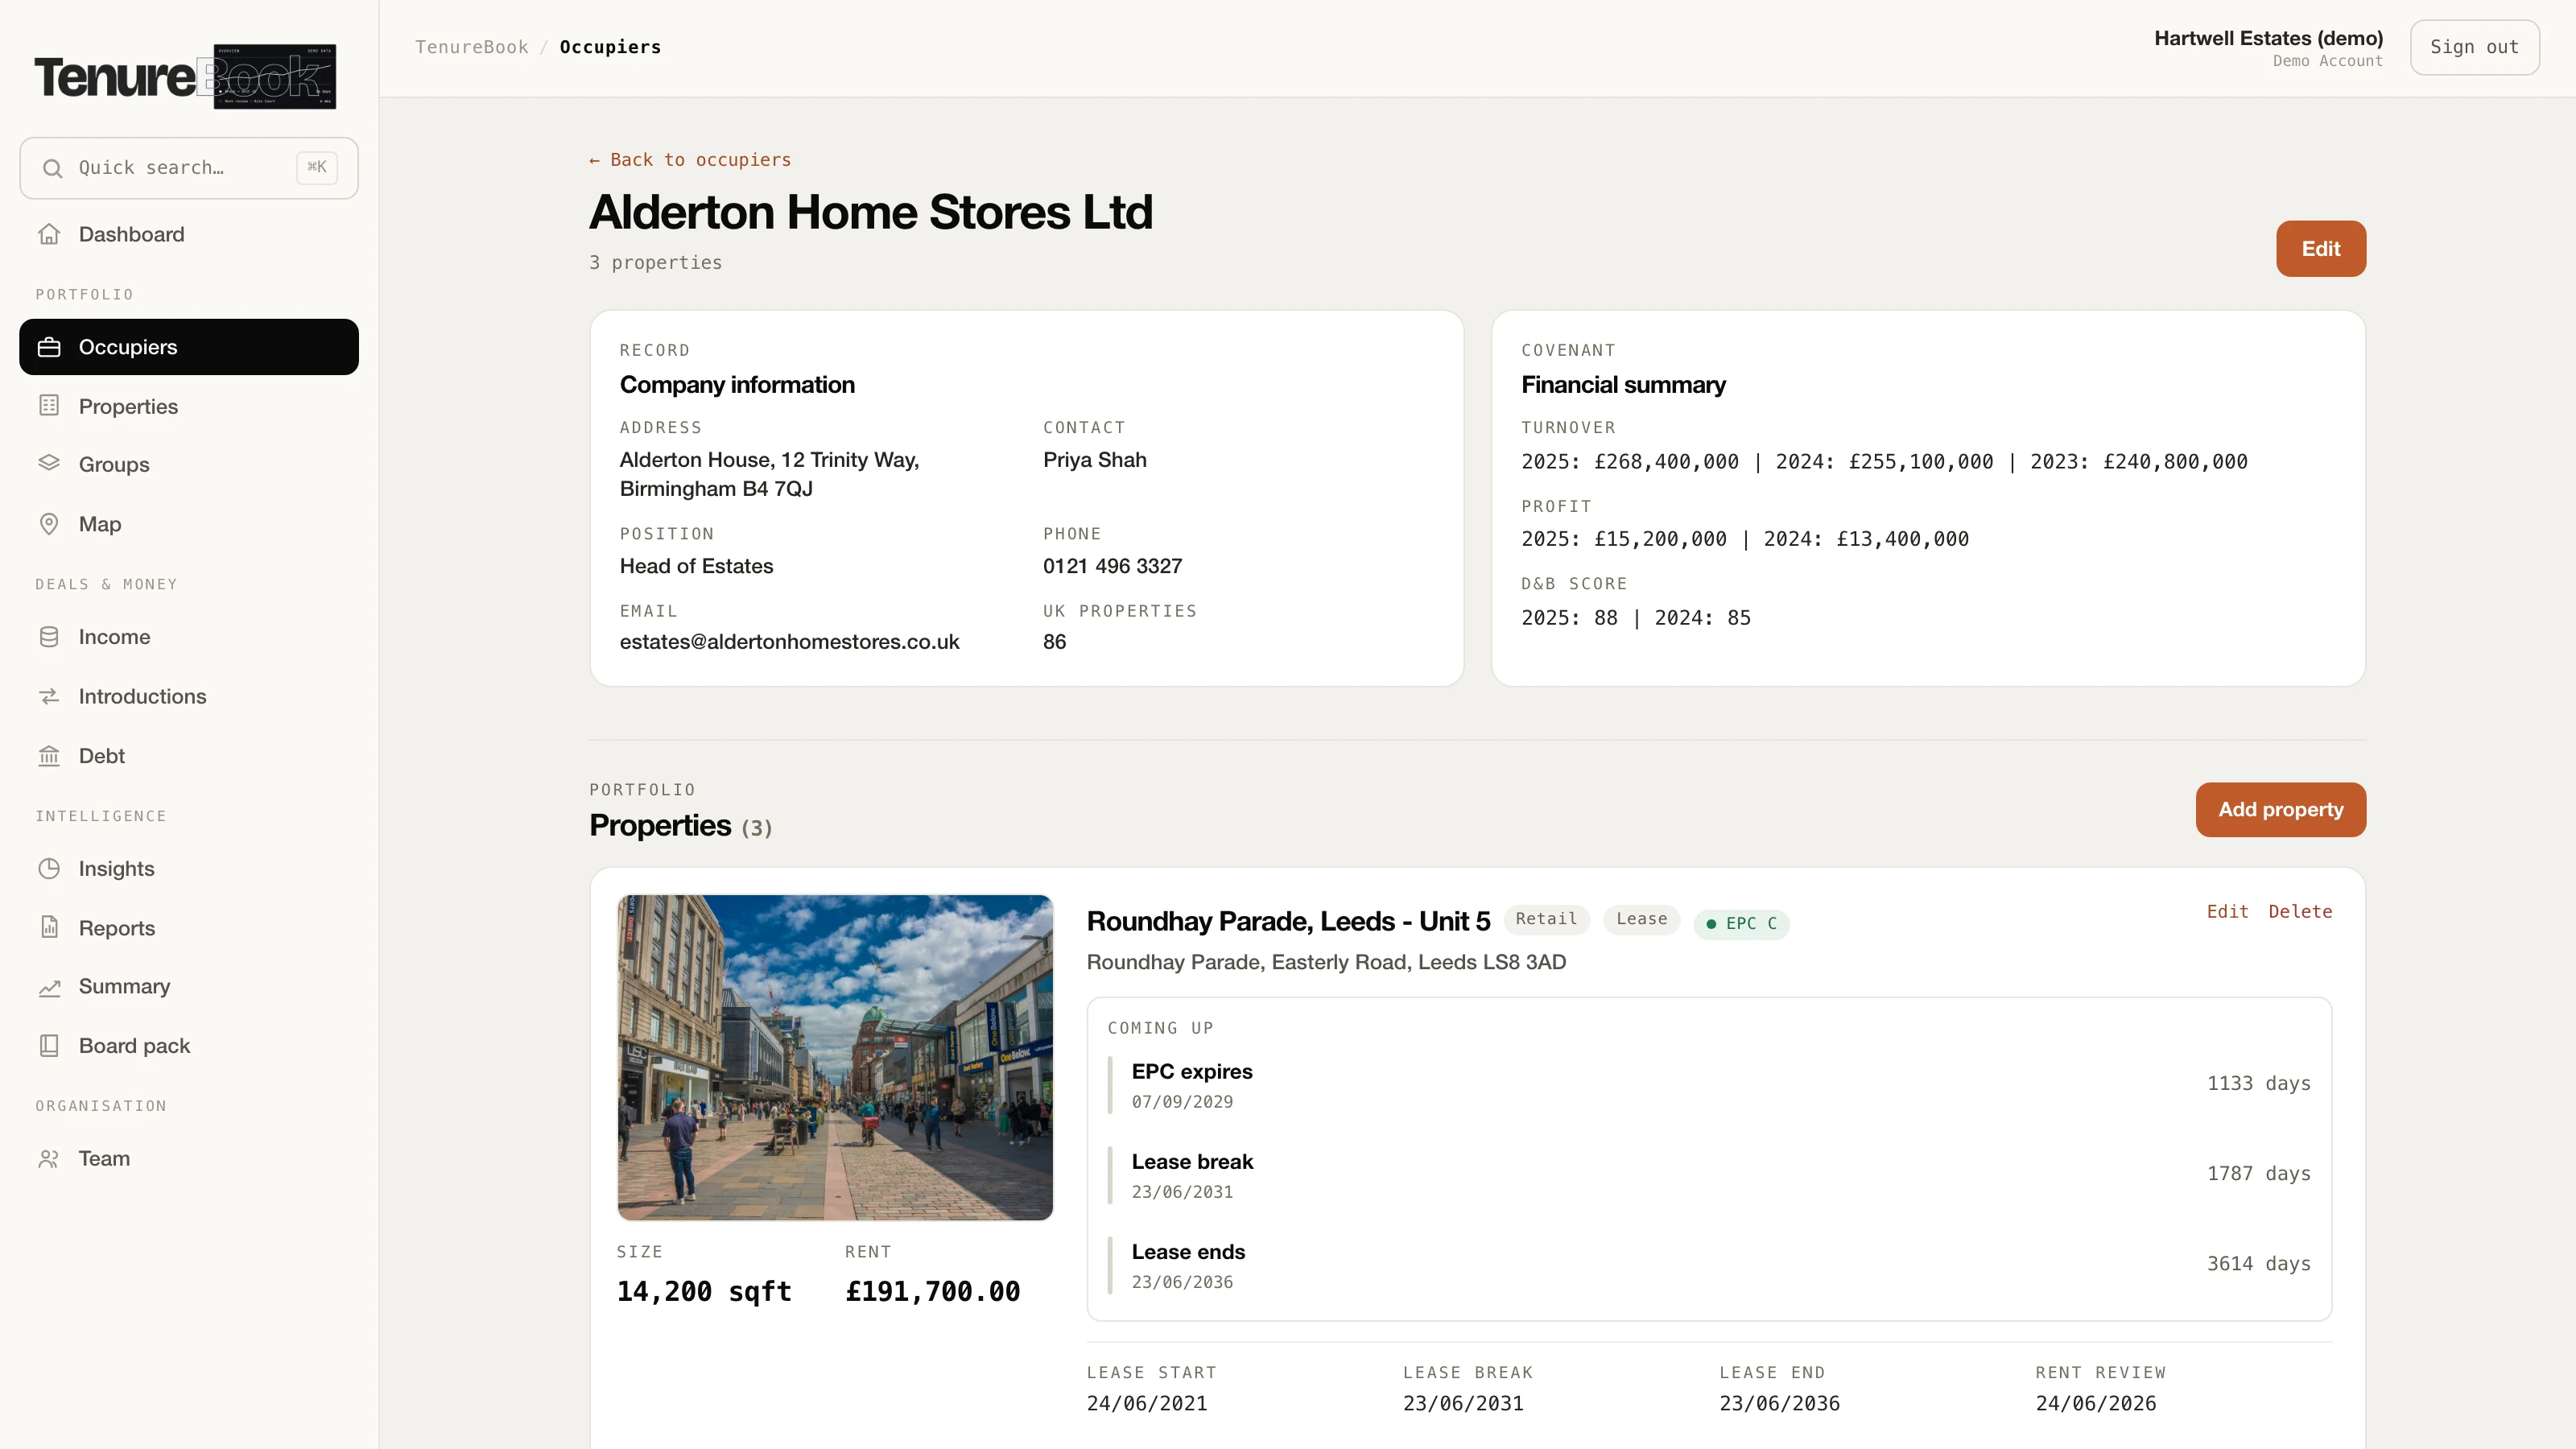Click the EPC C badge
This screenshot has width=2576, height=1449.
coord(1741,923)
